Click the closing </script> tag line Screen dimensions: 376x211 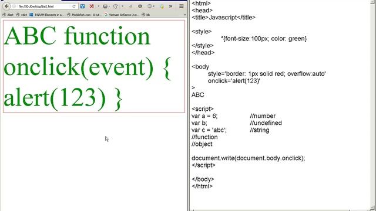(204, 165)
